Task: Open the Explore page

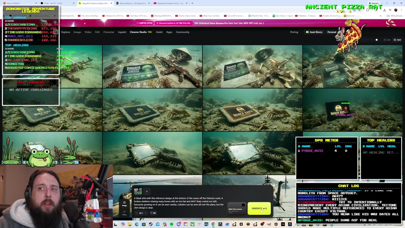Action: [x=65, y=32]
